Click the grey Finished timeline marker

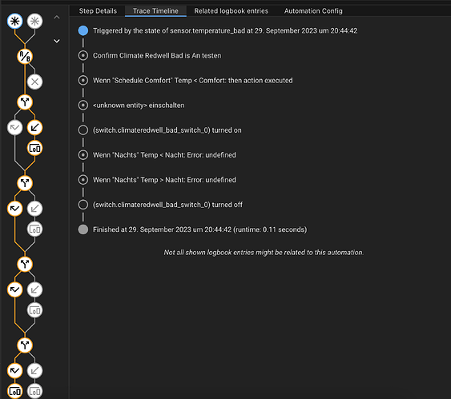pyautogui.click(x=83, y=229)
